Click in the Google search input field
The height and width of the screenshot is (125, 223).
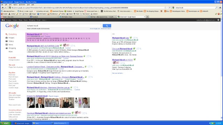(x=63, y=26)
